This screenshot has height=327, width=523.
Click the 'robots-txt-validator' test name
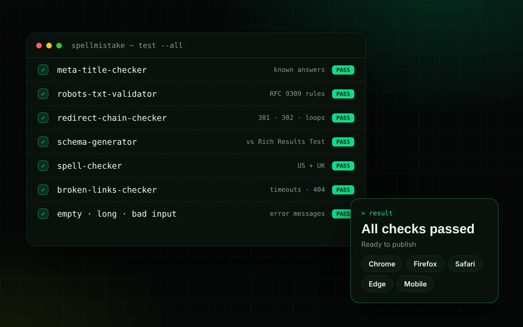(x=107, y=94)
